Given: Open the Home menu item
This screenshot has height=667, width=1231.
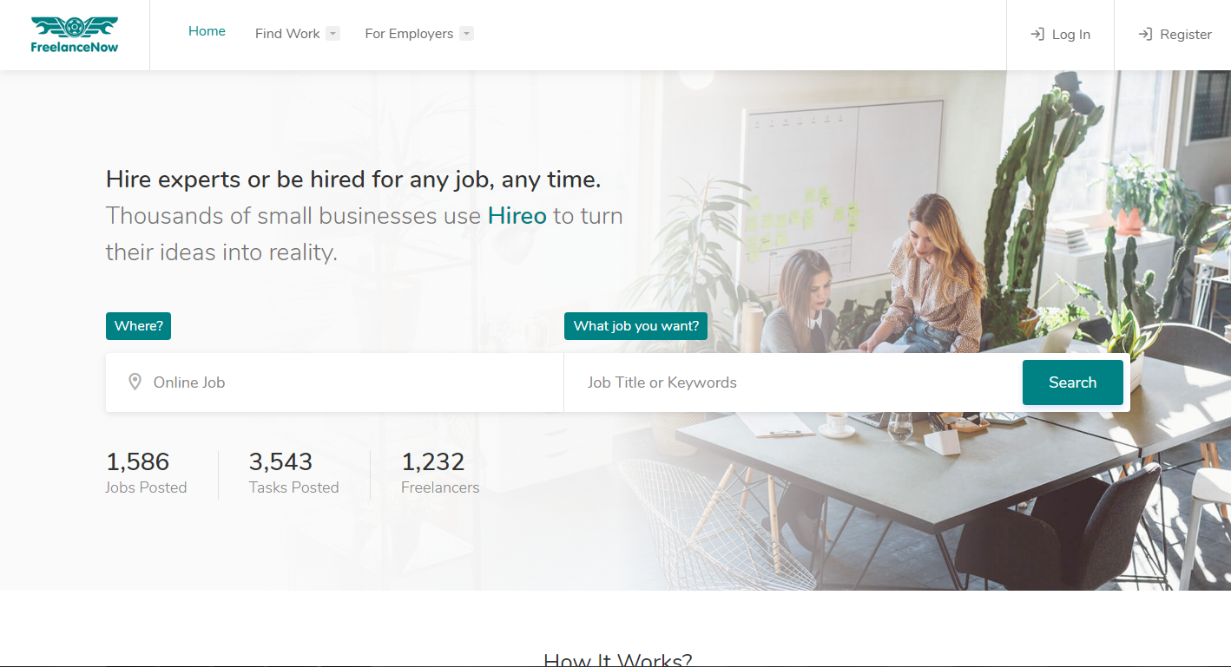Looking at the screenshot, I should click(x=207, y=31).
